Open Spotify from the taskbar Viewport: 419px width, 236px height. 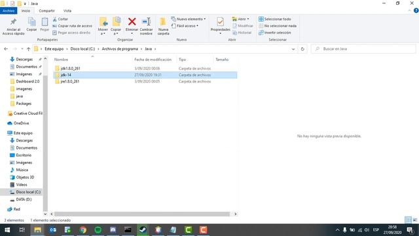pos(98,230)
